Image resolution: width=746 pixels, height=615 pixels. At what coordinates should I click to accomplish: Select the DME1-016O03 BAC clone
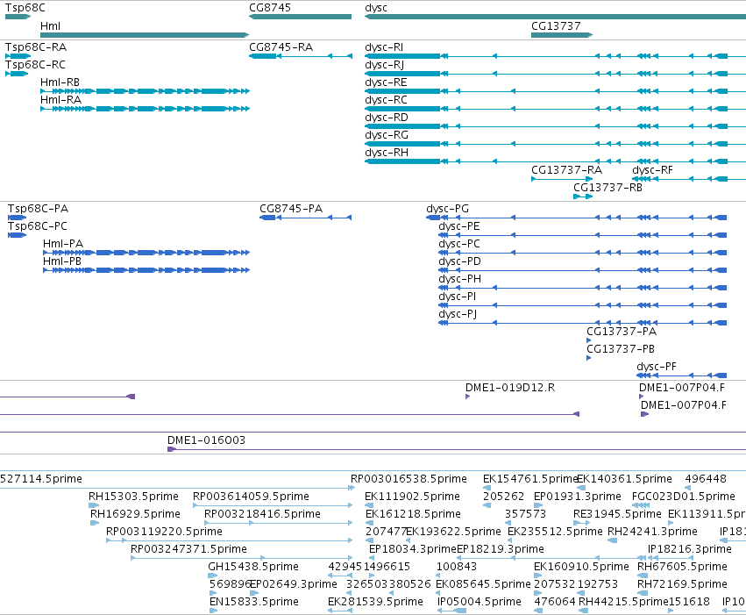[457, 449]
